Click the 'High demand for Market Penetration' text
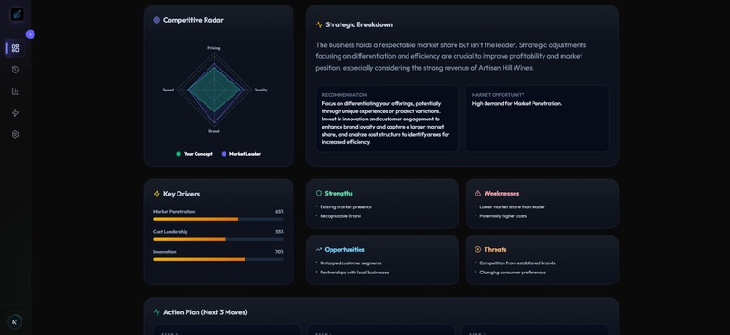The image size is (730, 335). (x=517, y=104)
